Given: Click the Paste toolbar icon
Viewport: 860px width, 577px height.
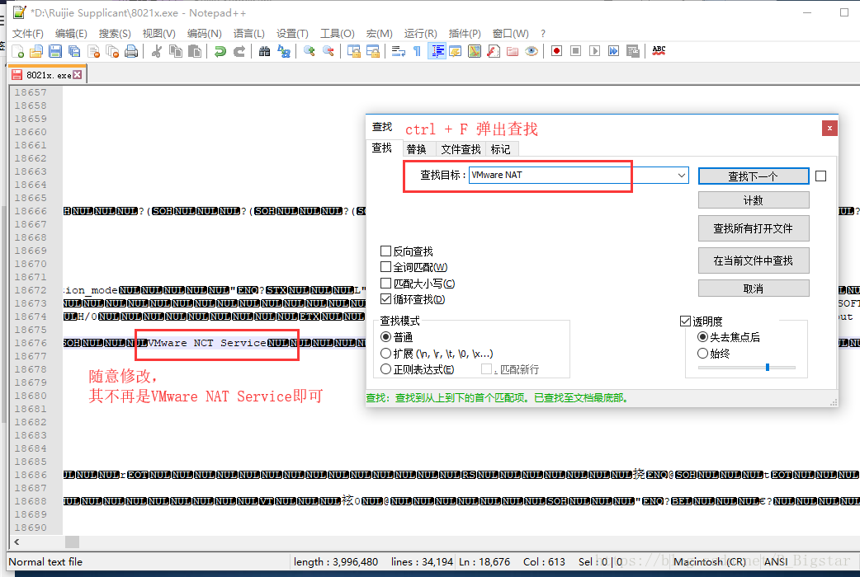Looking at the screenshot, I should [194, 51].
